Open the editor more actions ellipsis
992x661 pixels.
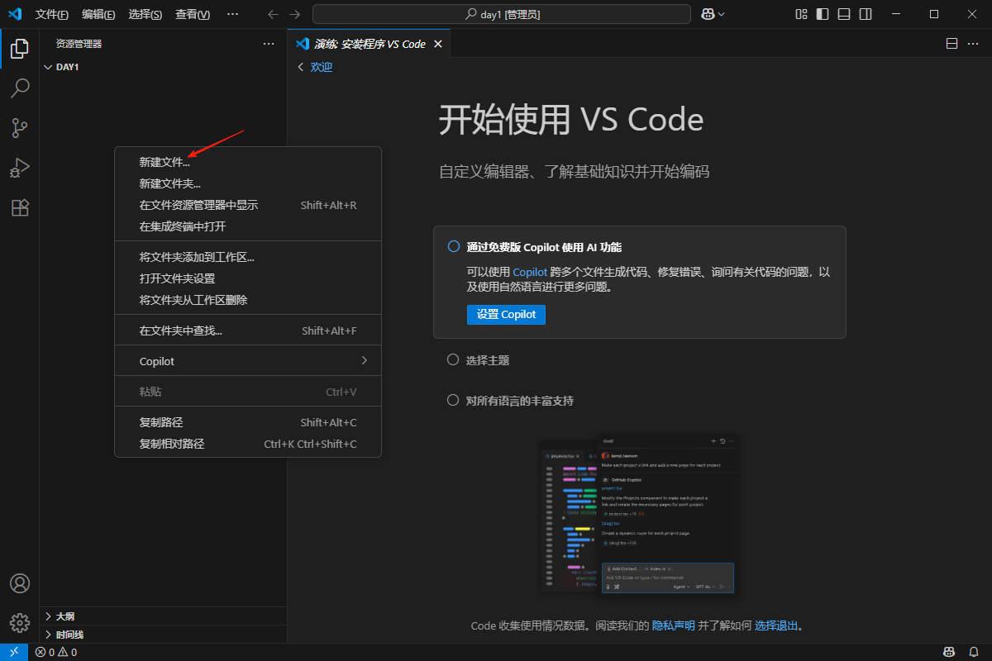pyautogui.click(x=973, y=44)
